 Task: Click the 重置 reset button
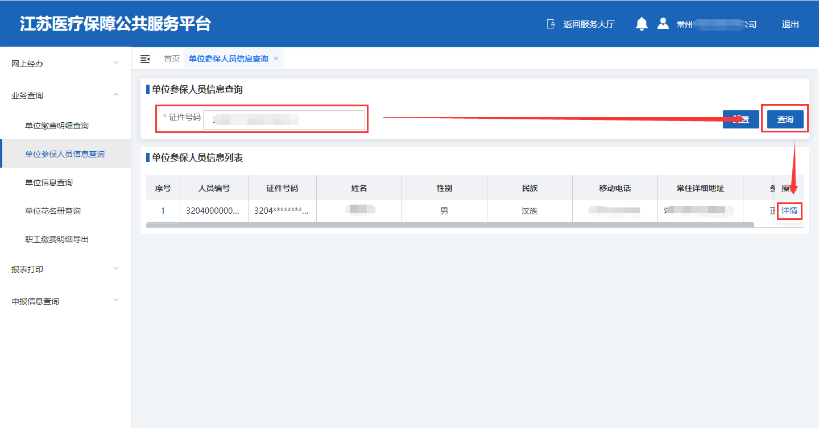click(741, 119)
